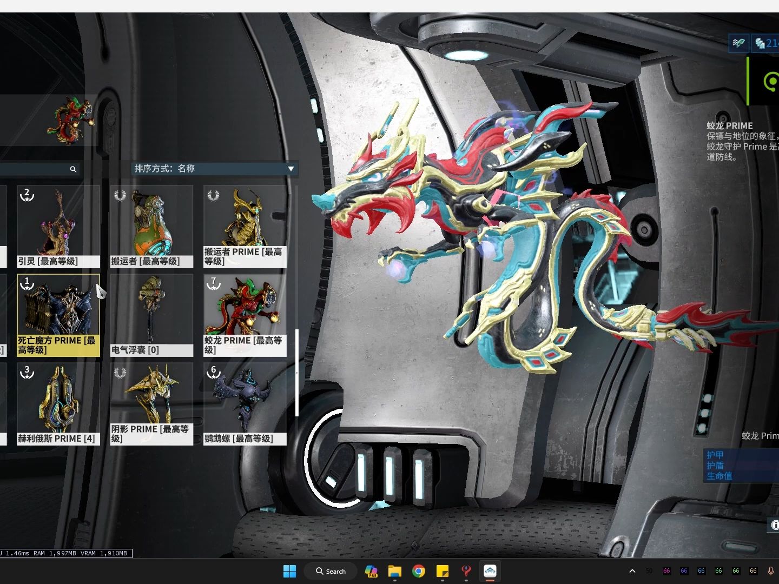Click the 蛟龙 PRIME title text
The width and height of the screenshot is (779, 584).
click(x=729, y=125)
